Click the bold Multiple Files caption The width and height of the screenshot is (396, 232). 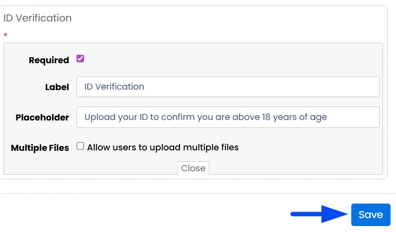pyautogui.click(x=40, y=148)
